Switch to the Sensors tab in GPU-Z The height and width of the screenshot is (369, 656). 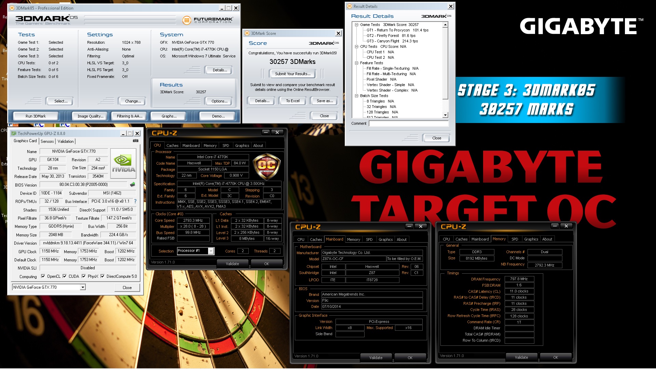click(47, 141)
